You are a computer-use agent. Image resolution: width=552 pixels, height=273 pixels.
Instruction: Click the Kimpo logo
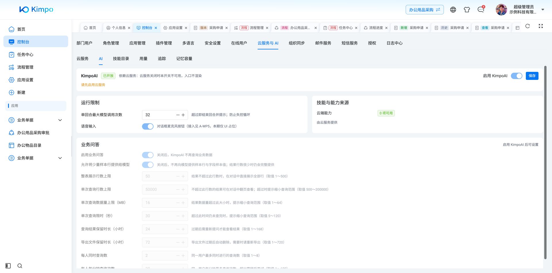pyautogui.click(x=36, y=9)
